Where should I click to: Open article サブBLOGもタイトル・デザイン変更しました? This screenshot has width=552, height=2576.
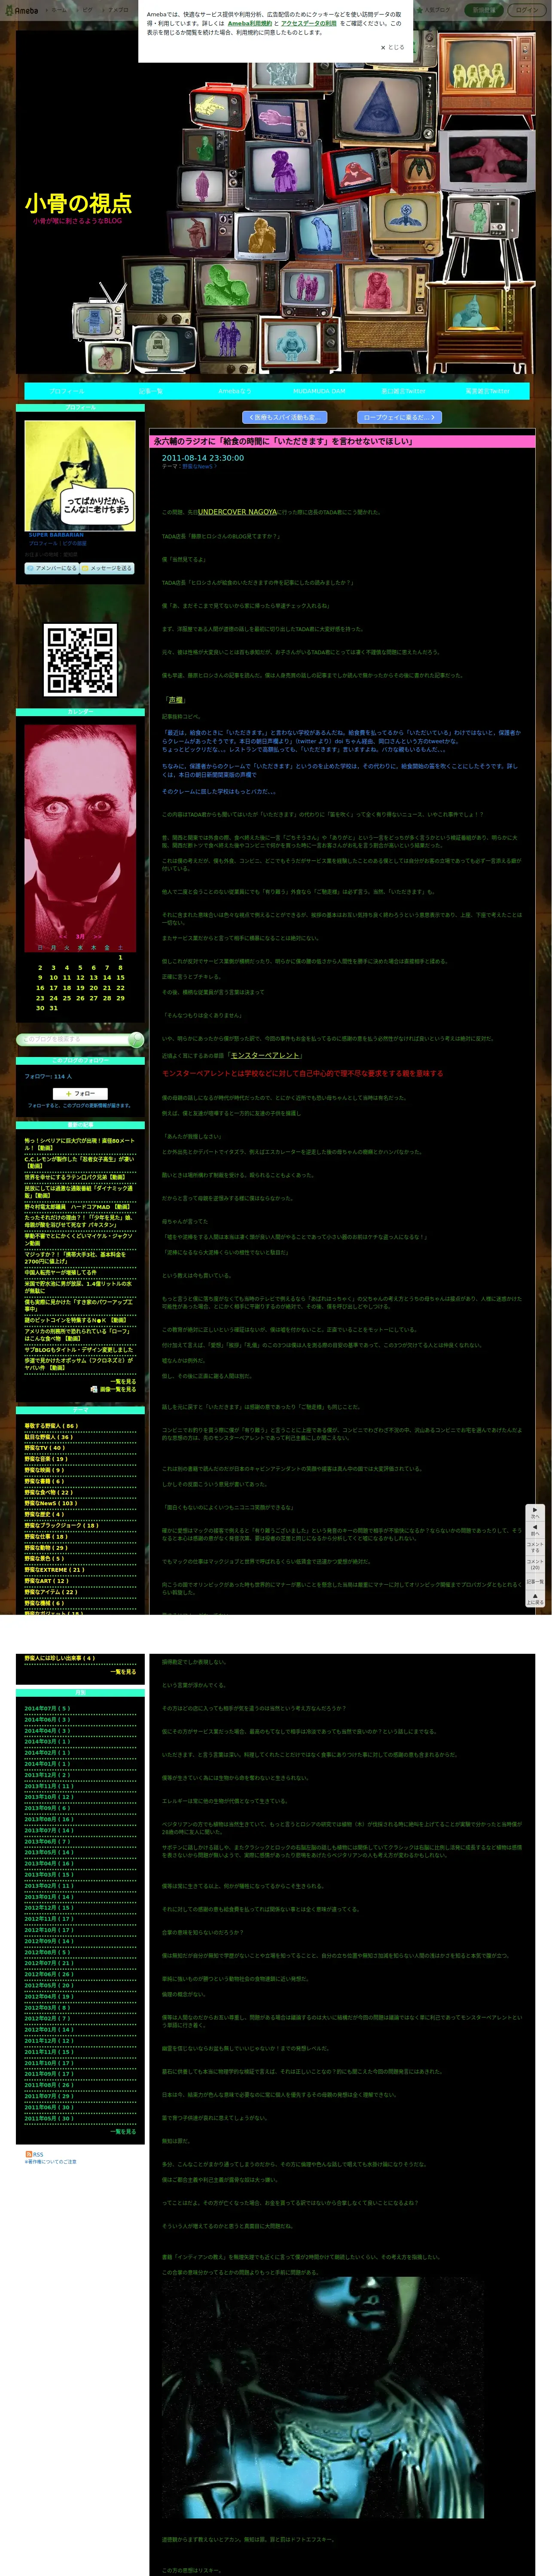[x=79, y=1349]
